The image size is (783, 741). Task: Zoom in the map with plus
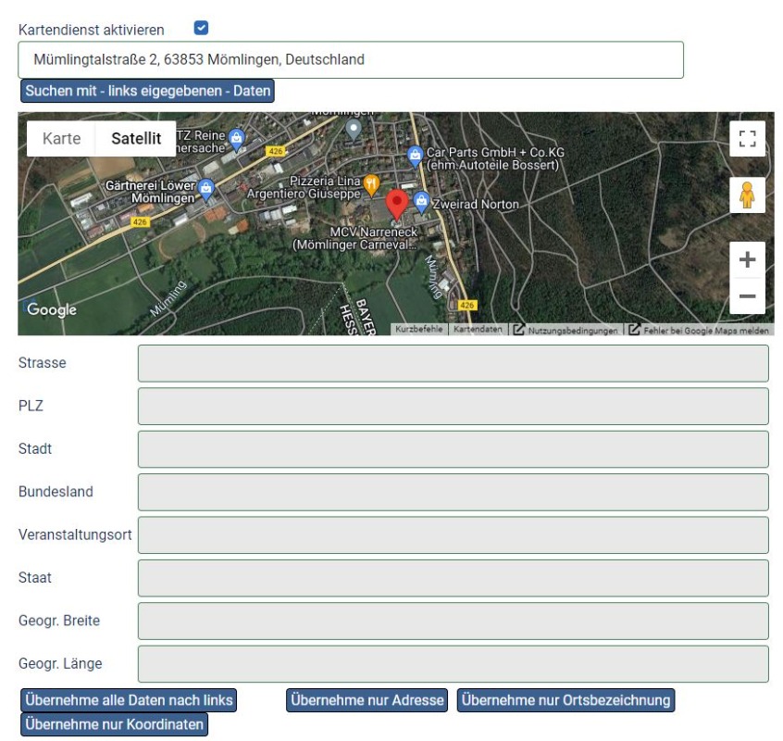point(747,260)
